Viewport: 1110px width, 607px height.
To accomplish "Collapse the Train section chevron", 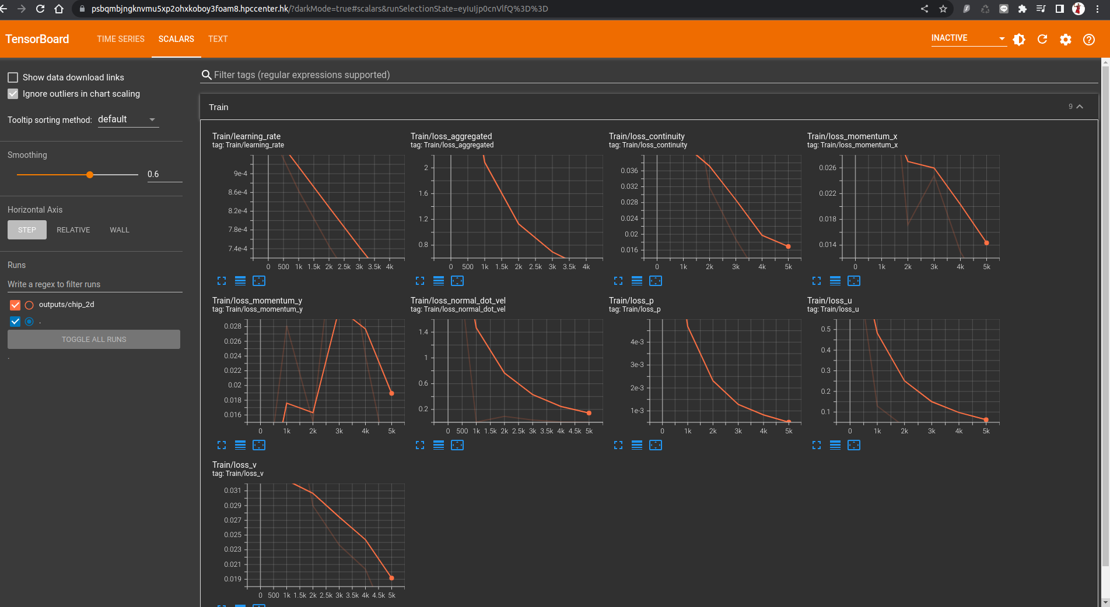I will (1080, 107).
